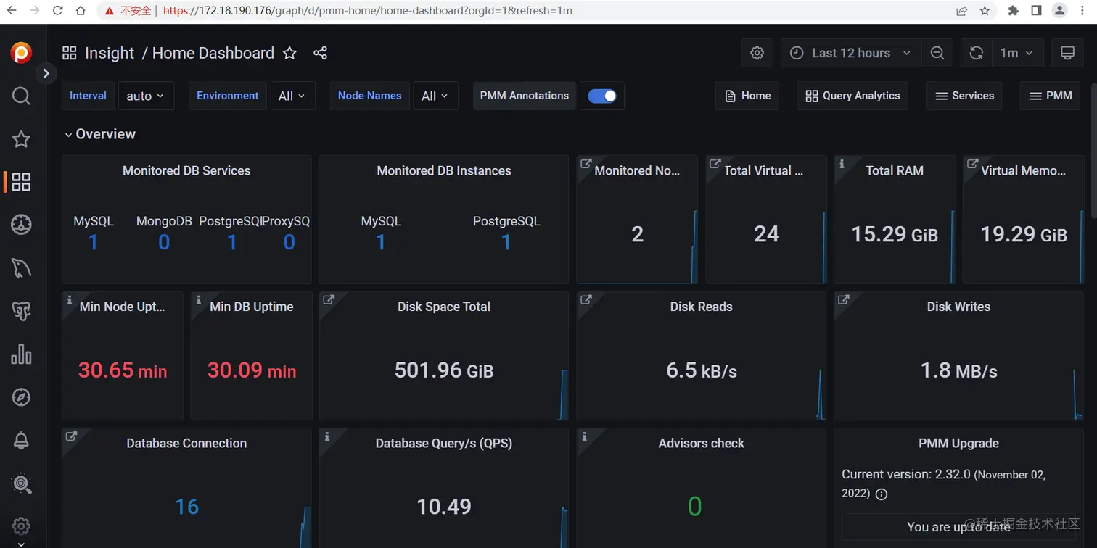Expand the sidebar with the arrow button
Screen dimensions: 1097x548
tap(46, 73)
